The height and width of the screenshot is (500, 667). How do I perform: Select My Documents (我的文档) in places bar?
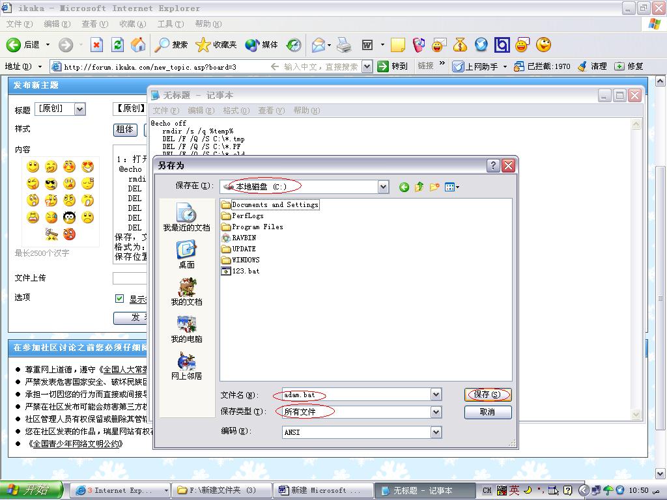(x=186, y=292)
